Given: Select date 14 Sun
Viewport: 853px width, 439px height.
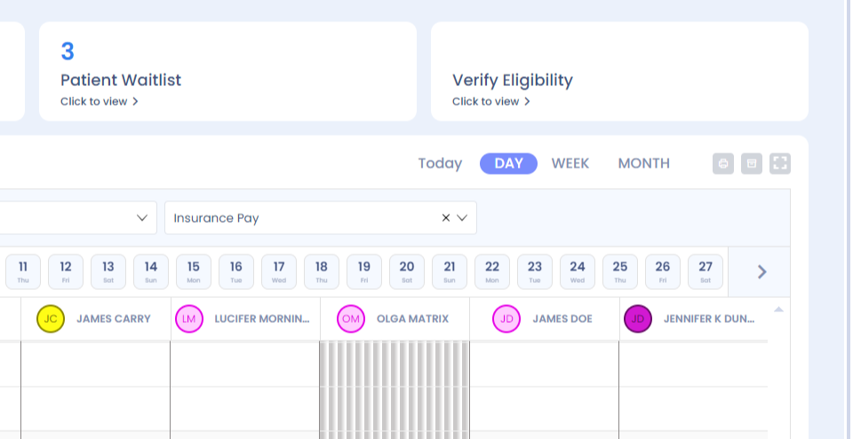Looking at the screenshot, I should coord(151,271).
